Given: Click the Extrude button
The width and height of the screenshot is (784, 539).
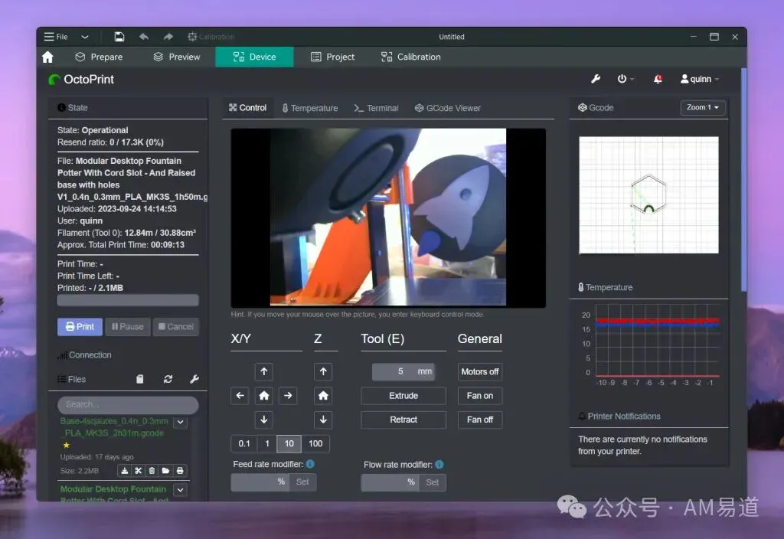Looking at the screenshot, I should tap(403, 396).
